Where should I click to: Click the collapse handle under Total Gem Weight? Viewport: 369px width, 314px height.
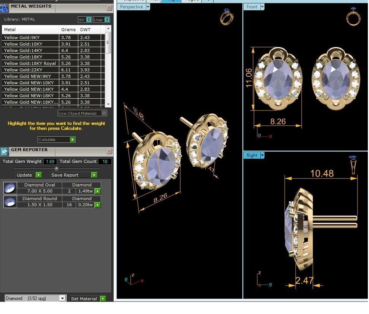pos(57,168)
